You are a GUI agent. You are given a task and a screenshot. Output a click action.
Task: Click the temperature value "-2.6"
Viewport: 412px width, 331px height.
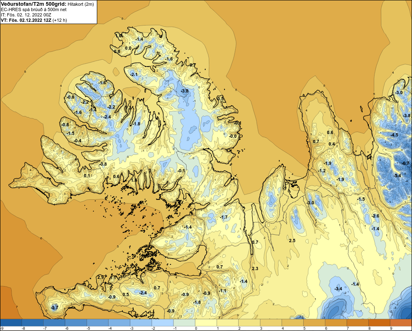375,216
